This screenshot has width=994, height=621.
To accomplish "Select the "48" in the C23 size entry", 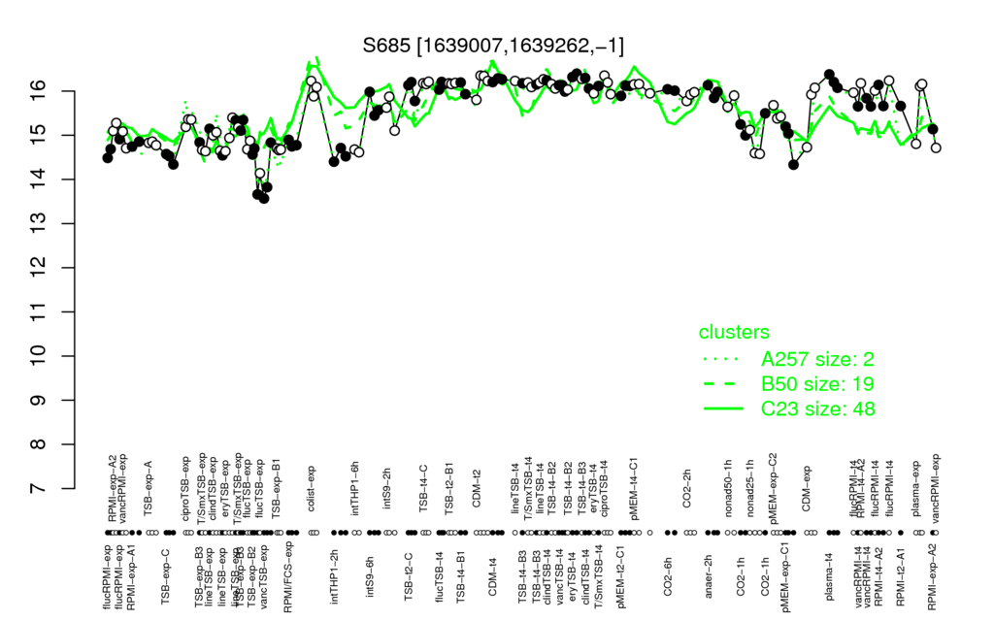I will (863, 409).
